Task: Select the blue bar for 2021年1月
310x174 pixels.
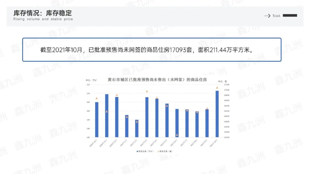Action: pyautogui.click(x=127, y=126)
